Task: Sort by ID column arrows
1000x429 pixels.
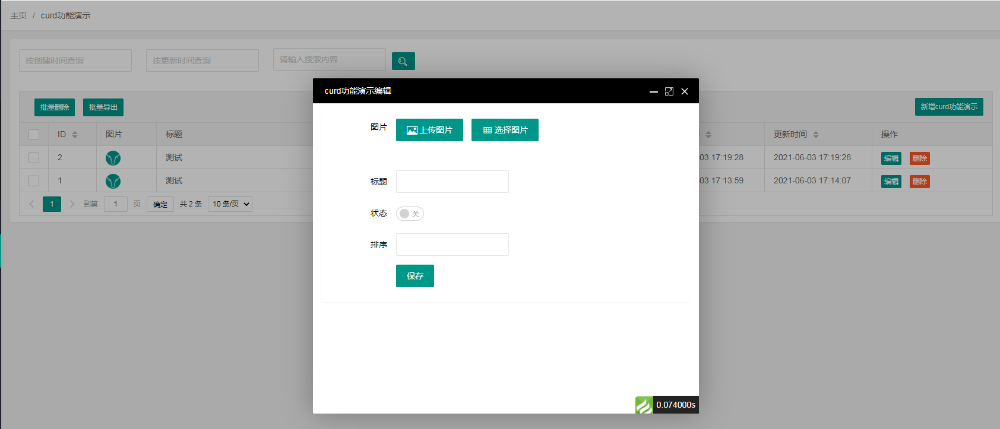Action: (x=75, y=135)
